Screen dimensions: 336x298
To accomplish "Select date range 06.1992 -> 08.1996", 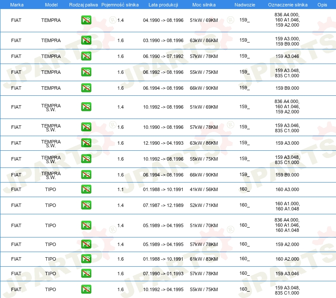I will 163,72.
